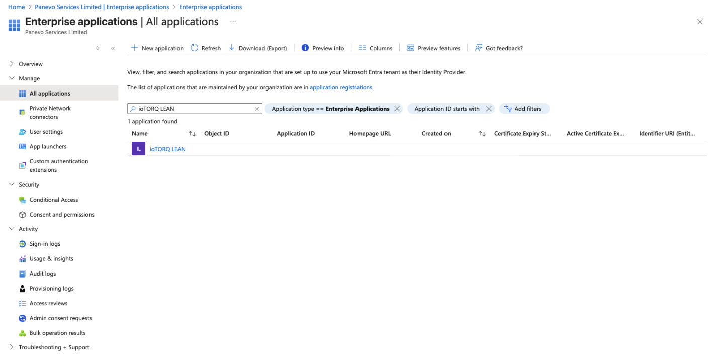Open Custom authentication extensions

(59, 165)
